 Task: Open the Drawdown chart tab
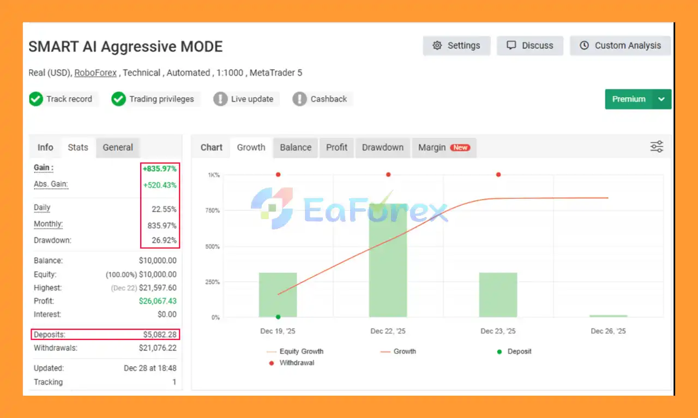click(382, 148)
